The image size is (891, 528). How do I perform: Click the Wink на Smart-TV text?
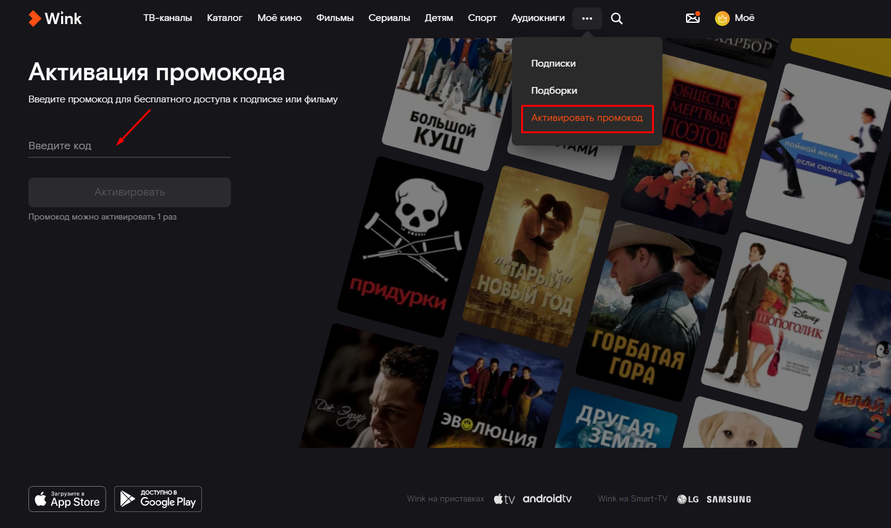633,499
